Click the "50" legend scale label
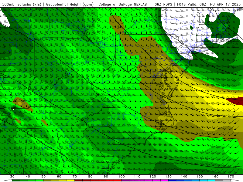This screenshot has height=182, width=243. [43, 177]
